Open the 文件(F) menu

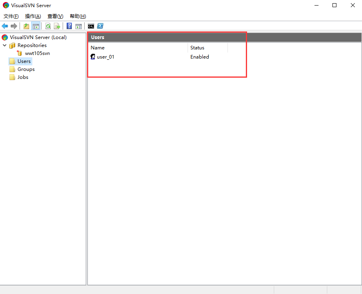(11, 16)
